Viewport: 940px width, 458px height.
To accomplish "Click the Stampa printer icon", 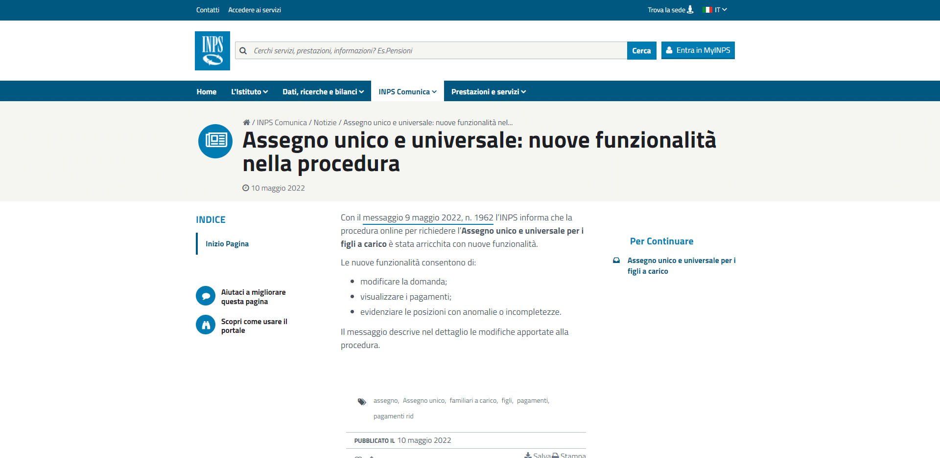I will point(555,455).
